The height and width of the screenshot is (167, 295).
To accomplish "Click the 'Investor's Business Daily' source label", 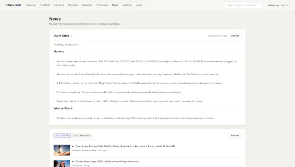I will [x=84, y=150].
